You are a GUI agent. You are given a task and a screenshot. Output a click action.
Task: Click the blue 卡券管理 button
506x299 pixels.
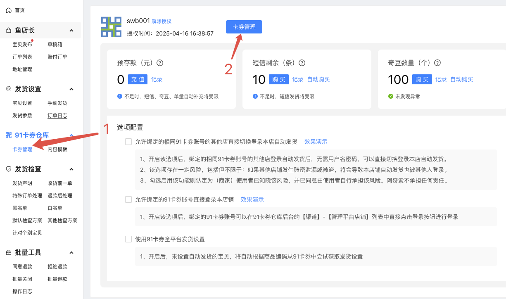pos(244,27)
